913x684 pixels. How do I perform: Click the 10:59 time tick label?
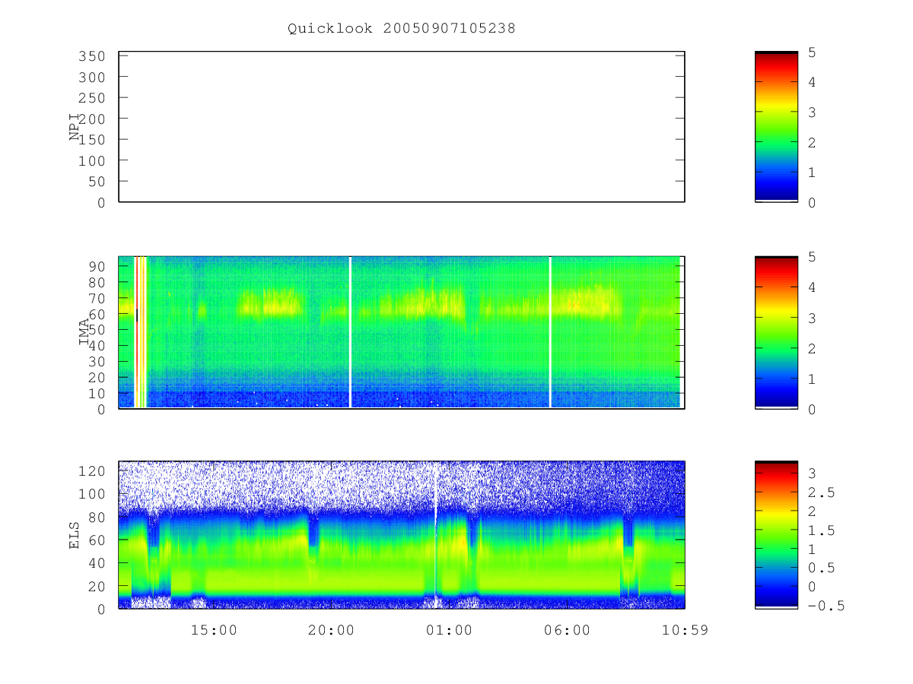coord(685,630)
